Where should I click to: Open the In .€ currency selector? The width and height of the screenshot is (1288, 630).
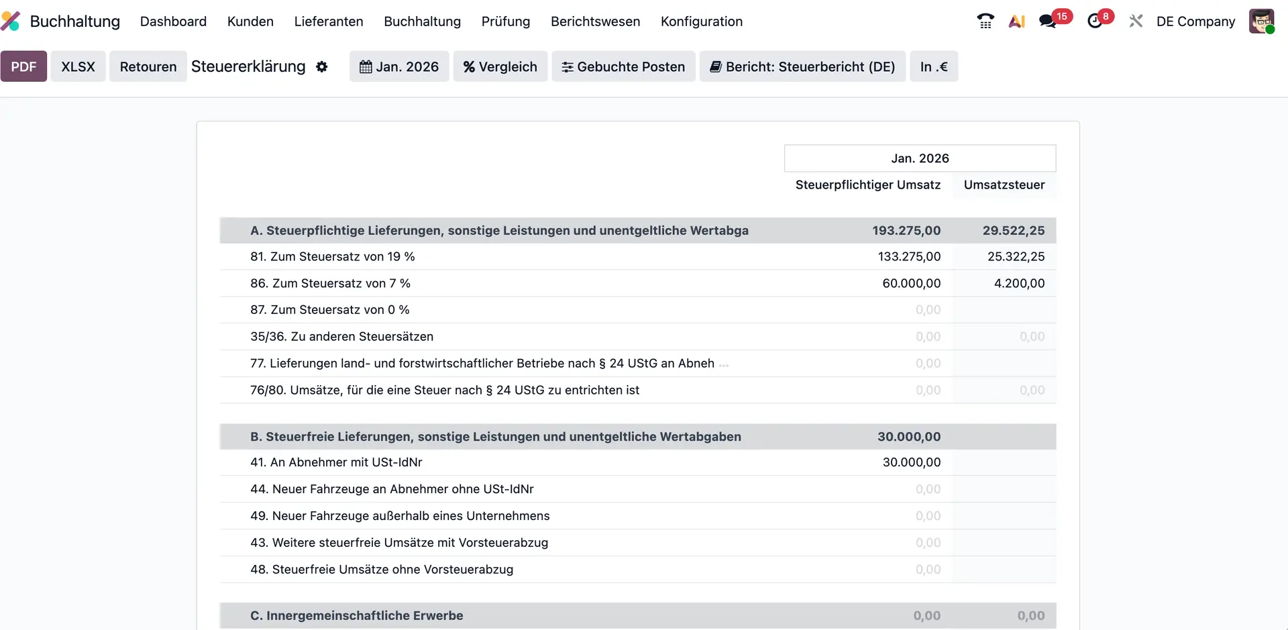(x=934, y=66)
